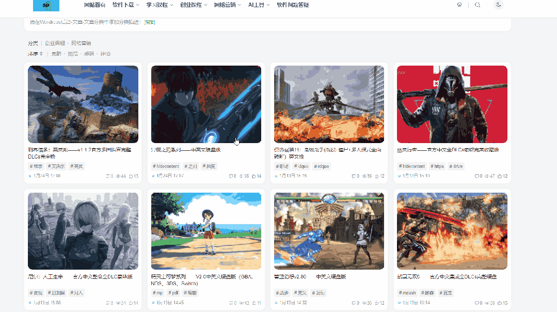Expand the 学习课程 navigation dropdown
This screenshot has width=557, height=312.
coord(160,5)
